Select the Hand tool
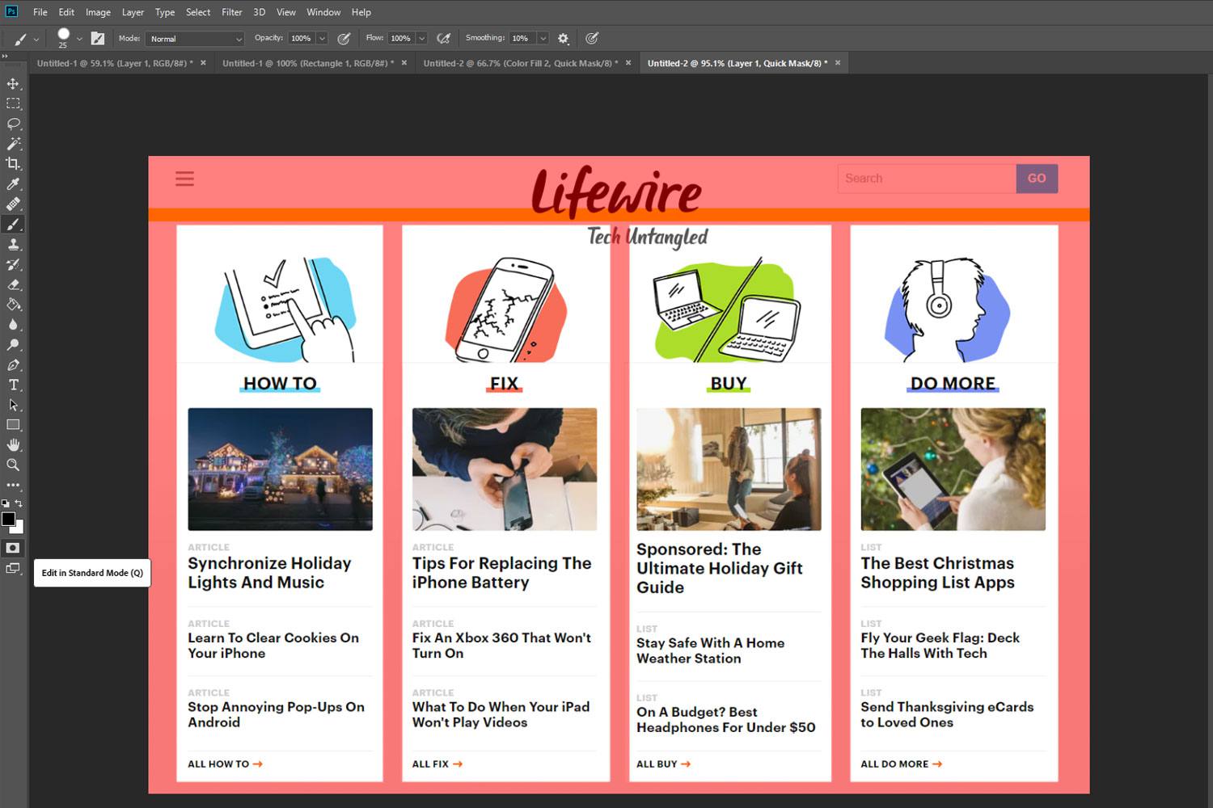The height and width of the screenshot is (808, 1213). click(13, 445)
